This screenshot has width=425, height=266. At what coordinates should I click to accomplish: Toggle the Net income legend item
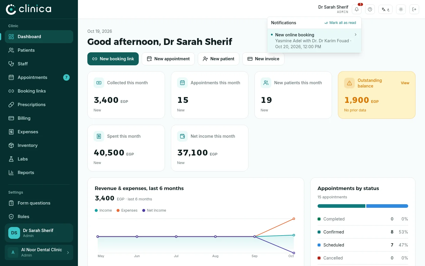coord(154,210)
